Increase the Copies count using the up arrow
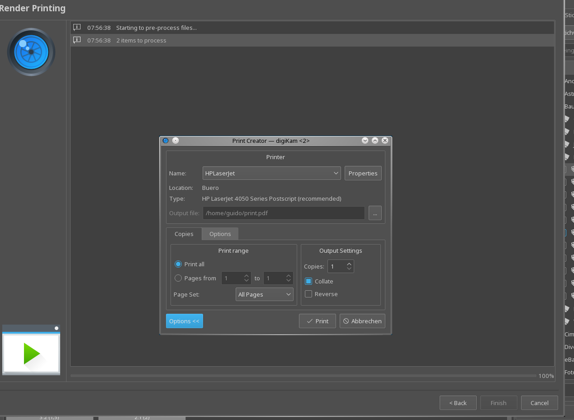 click(349, 264)
